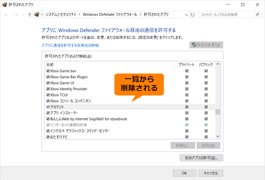Click the キャンセル button

pyautogui.click(x=211, y=173)
